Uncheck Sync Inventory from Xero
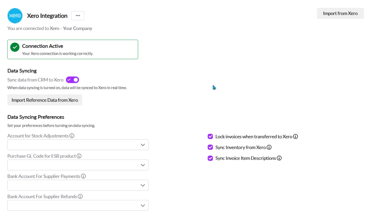The width and height of the screenshot is (366, 215). click(x=210, y=147)
